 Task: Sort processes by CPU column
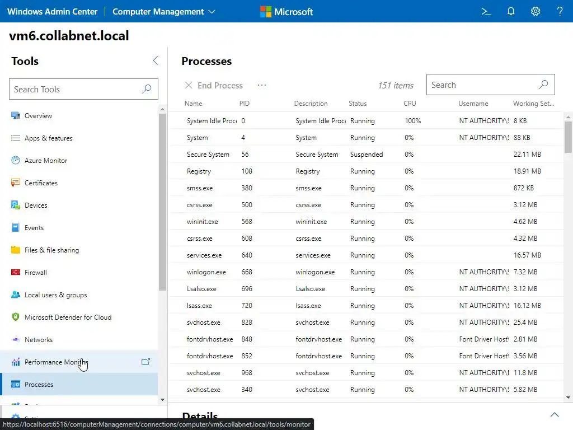tap(410, 104)
